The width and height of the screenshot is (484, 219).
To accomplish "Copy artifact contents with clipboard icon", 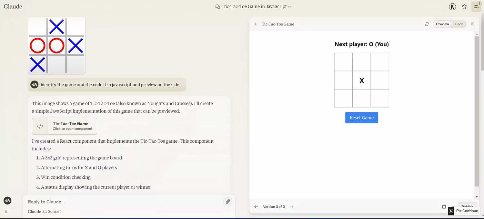I will pyautogui.click(x=444, y=207).
